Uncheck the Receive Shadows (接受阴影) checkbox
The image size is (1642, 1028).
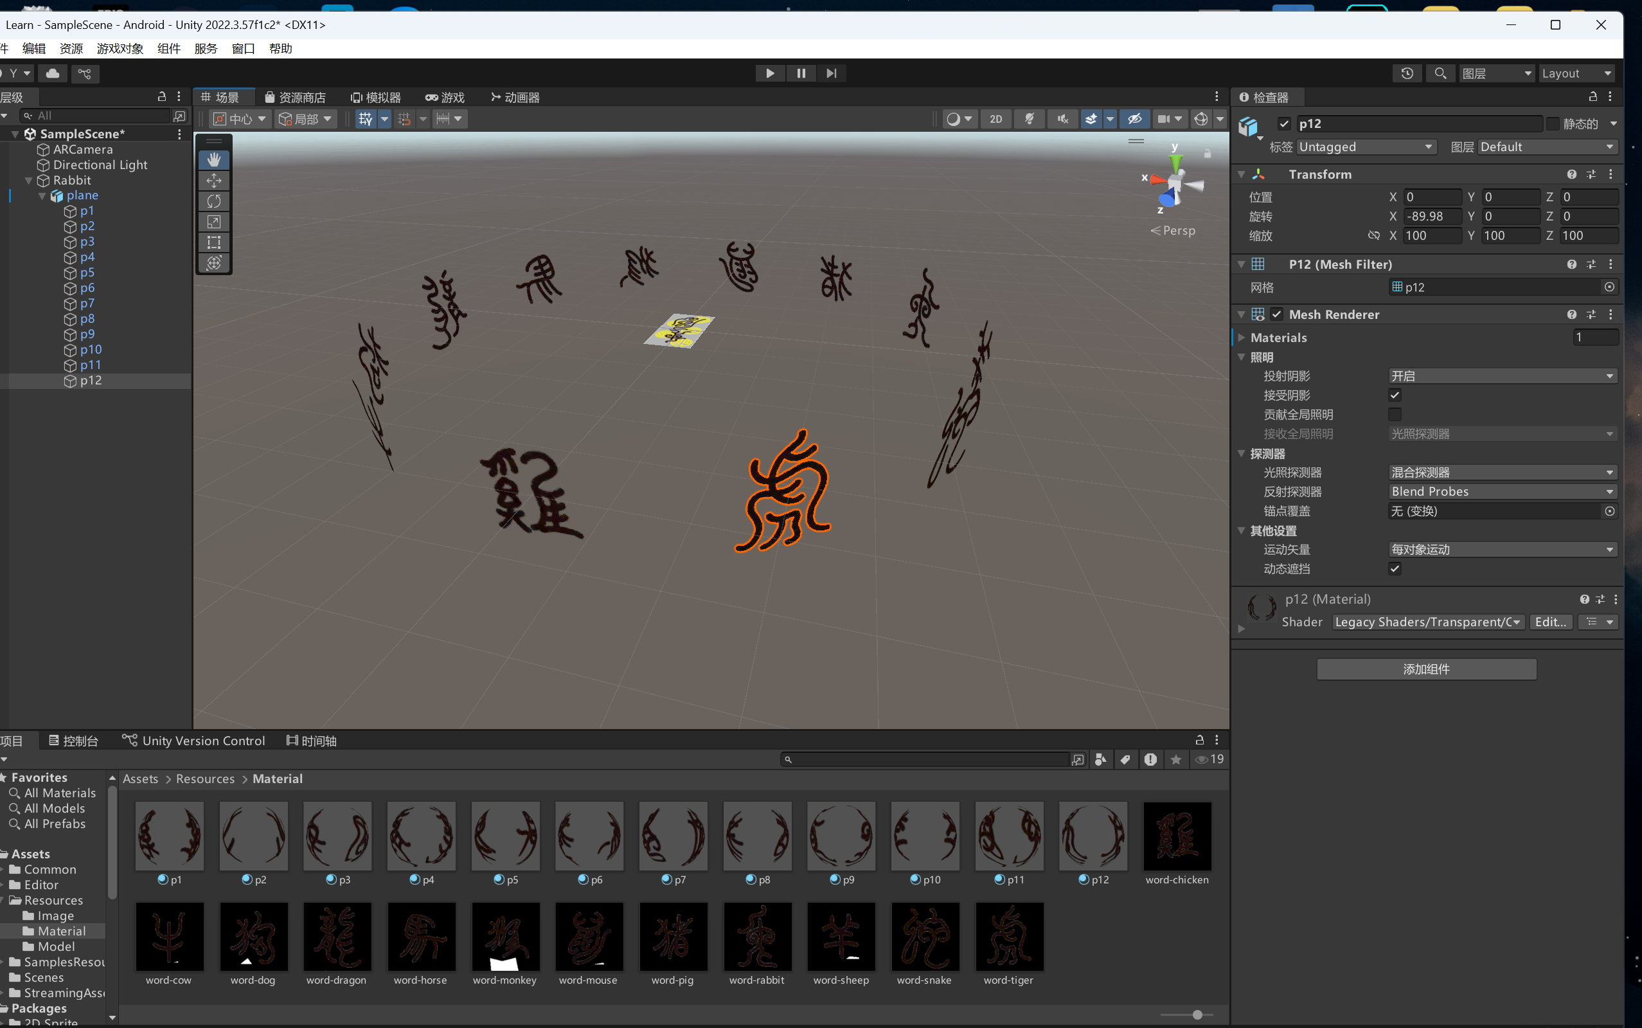[1395, 395]
